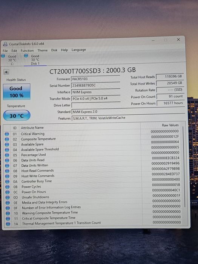Image resolution: width=198 pixels, height=264 pixels.
Task: Click the Interface field NVM Express
Action: 96,92
